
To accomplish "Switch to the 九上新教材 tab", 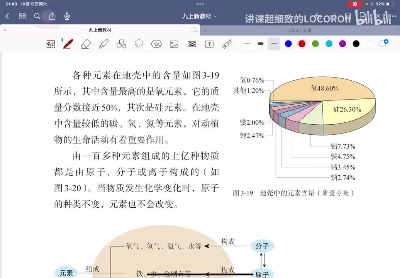I will point(100,30).
